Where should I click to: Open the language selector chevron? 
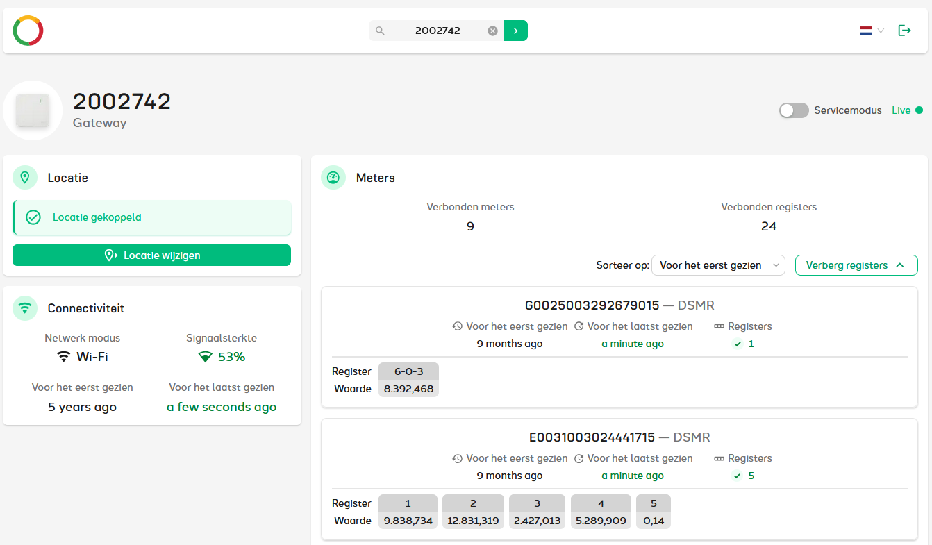point(881,31)
